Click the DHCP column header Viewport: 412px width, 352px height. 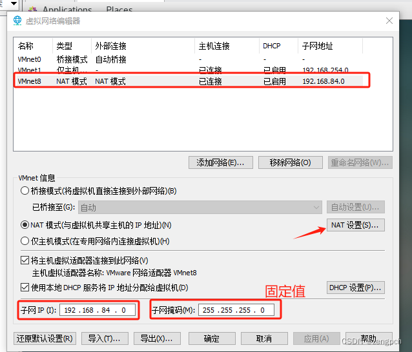pos(278,46)
